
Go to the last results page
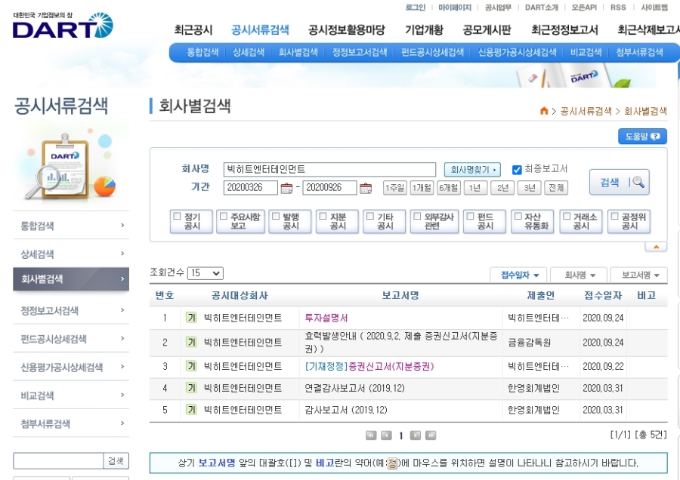[x=431, y=435]
